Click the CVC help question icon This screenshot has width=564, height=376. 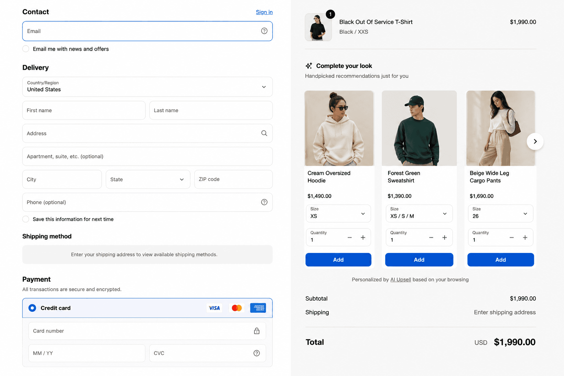257,353
